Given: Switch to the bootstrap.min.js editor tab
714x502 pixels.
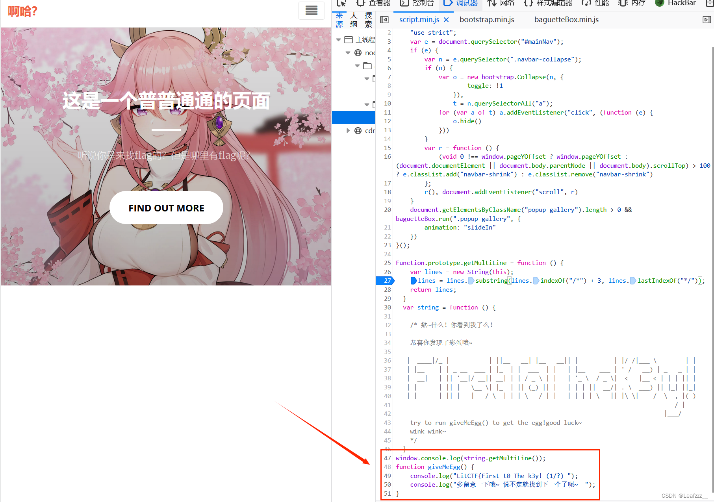Looking at the screenshot, I should (x=487, y=20).
